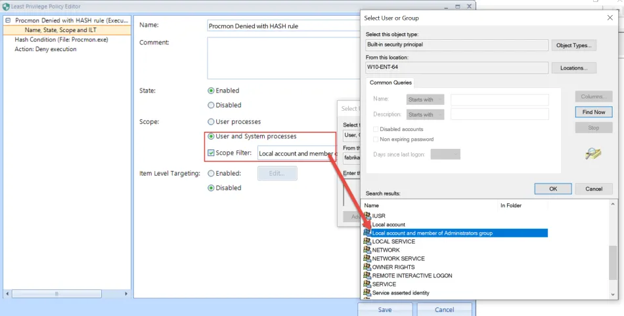
Task: Select Hash Condition (File: Procmon.exe) tree item
Action: click(61, 39)
